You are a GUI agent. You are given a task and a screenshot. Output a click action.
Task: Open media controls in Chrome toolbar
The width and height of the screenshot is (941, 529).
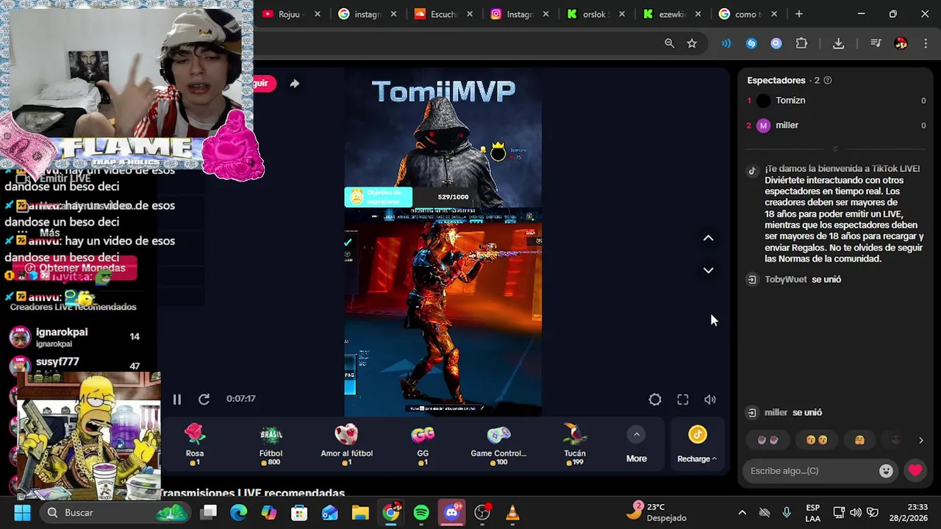click(x=876, y=43)
